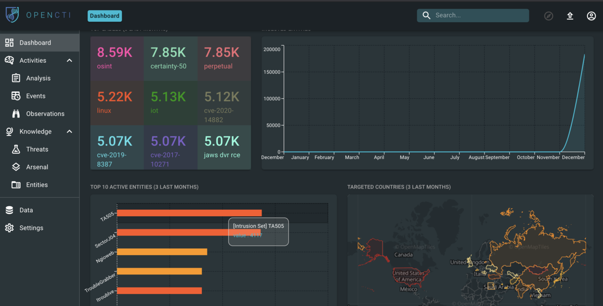The image size is (603, 306).
Task: Open the Activities menu section
Action: (x=40, y=60)
